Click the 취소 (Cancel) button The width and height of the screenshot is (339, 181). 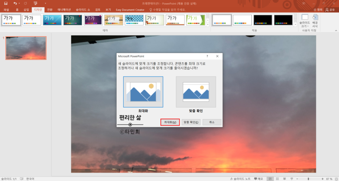212,122
